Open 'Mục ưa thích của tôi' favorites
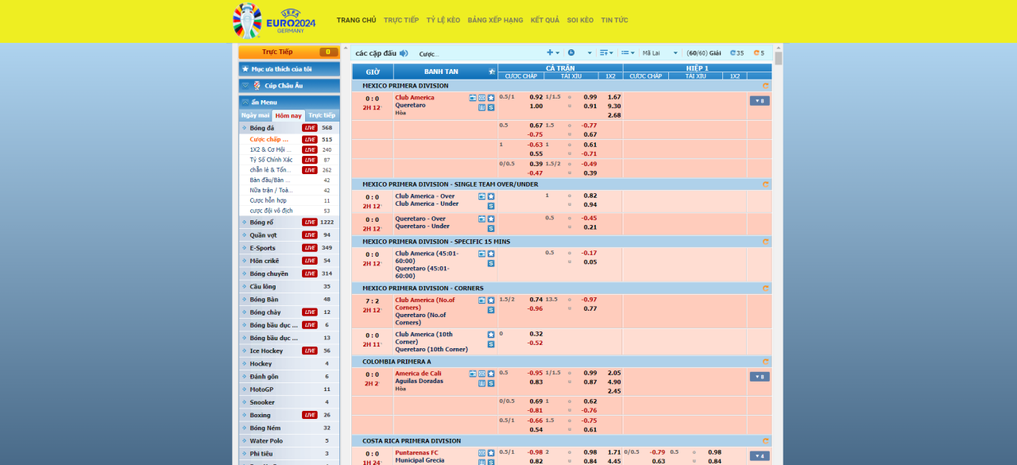 [289, 69]
